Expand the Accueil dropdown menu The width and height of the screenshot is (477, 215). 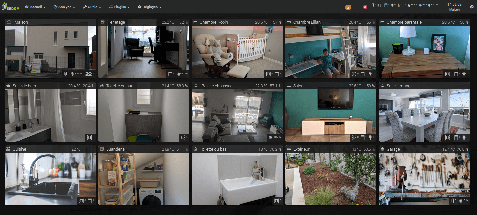[x=35, y=7]
